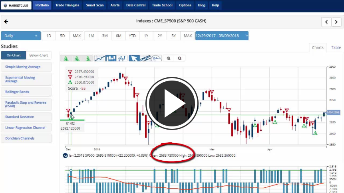Set the chart range to 2Y
This screenshot has height=193, width=344.
160,36
